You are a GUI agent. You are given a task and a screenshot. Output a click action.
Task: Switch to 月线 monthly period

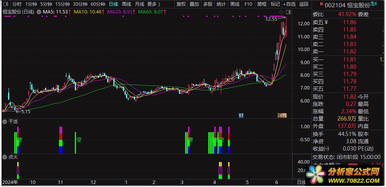(140, 4)
